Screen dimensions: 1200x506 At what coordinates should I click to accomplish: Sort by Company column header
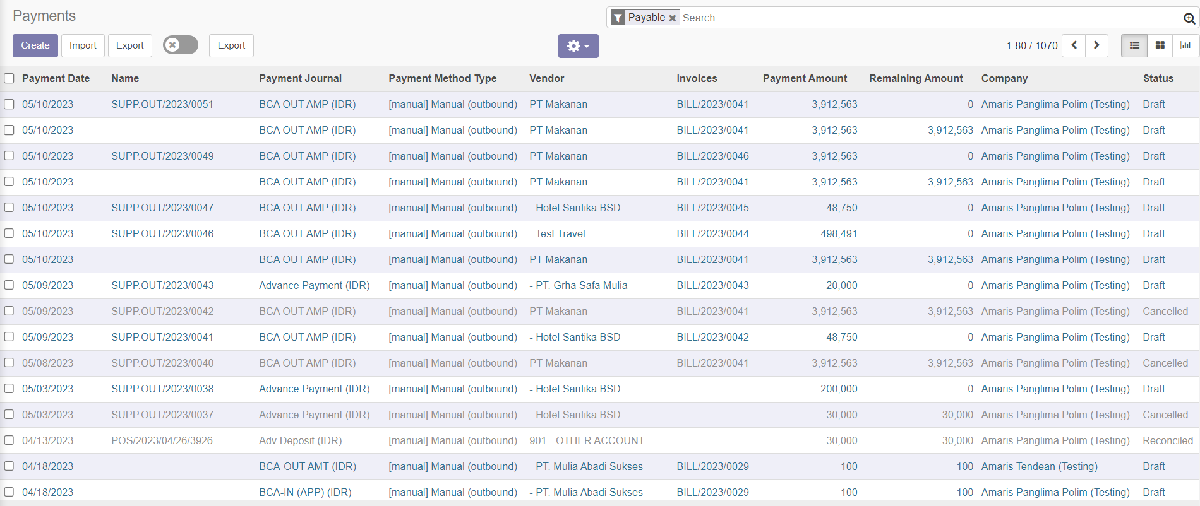click(x=1004, y=78)
